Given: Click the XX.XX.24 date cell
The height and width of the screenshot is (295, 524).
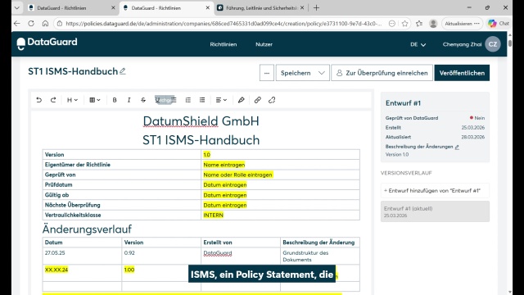Looking at the screenshot, I should [82, 273].
